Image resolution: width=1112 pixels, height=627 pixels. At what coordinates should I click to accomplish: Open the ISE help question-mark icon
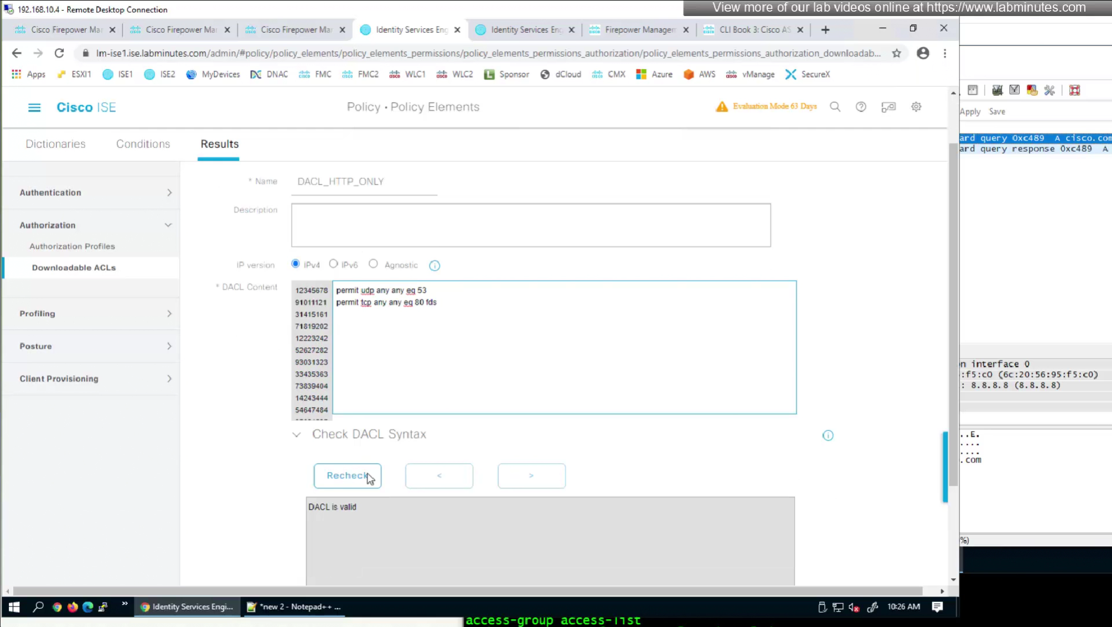pos(861,107)
